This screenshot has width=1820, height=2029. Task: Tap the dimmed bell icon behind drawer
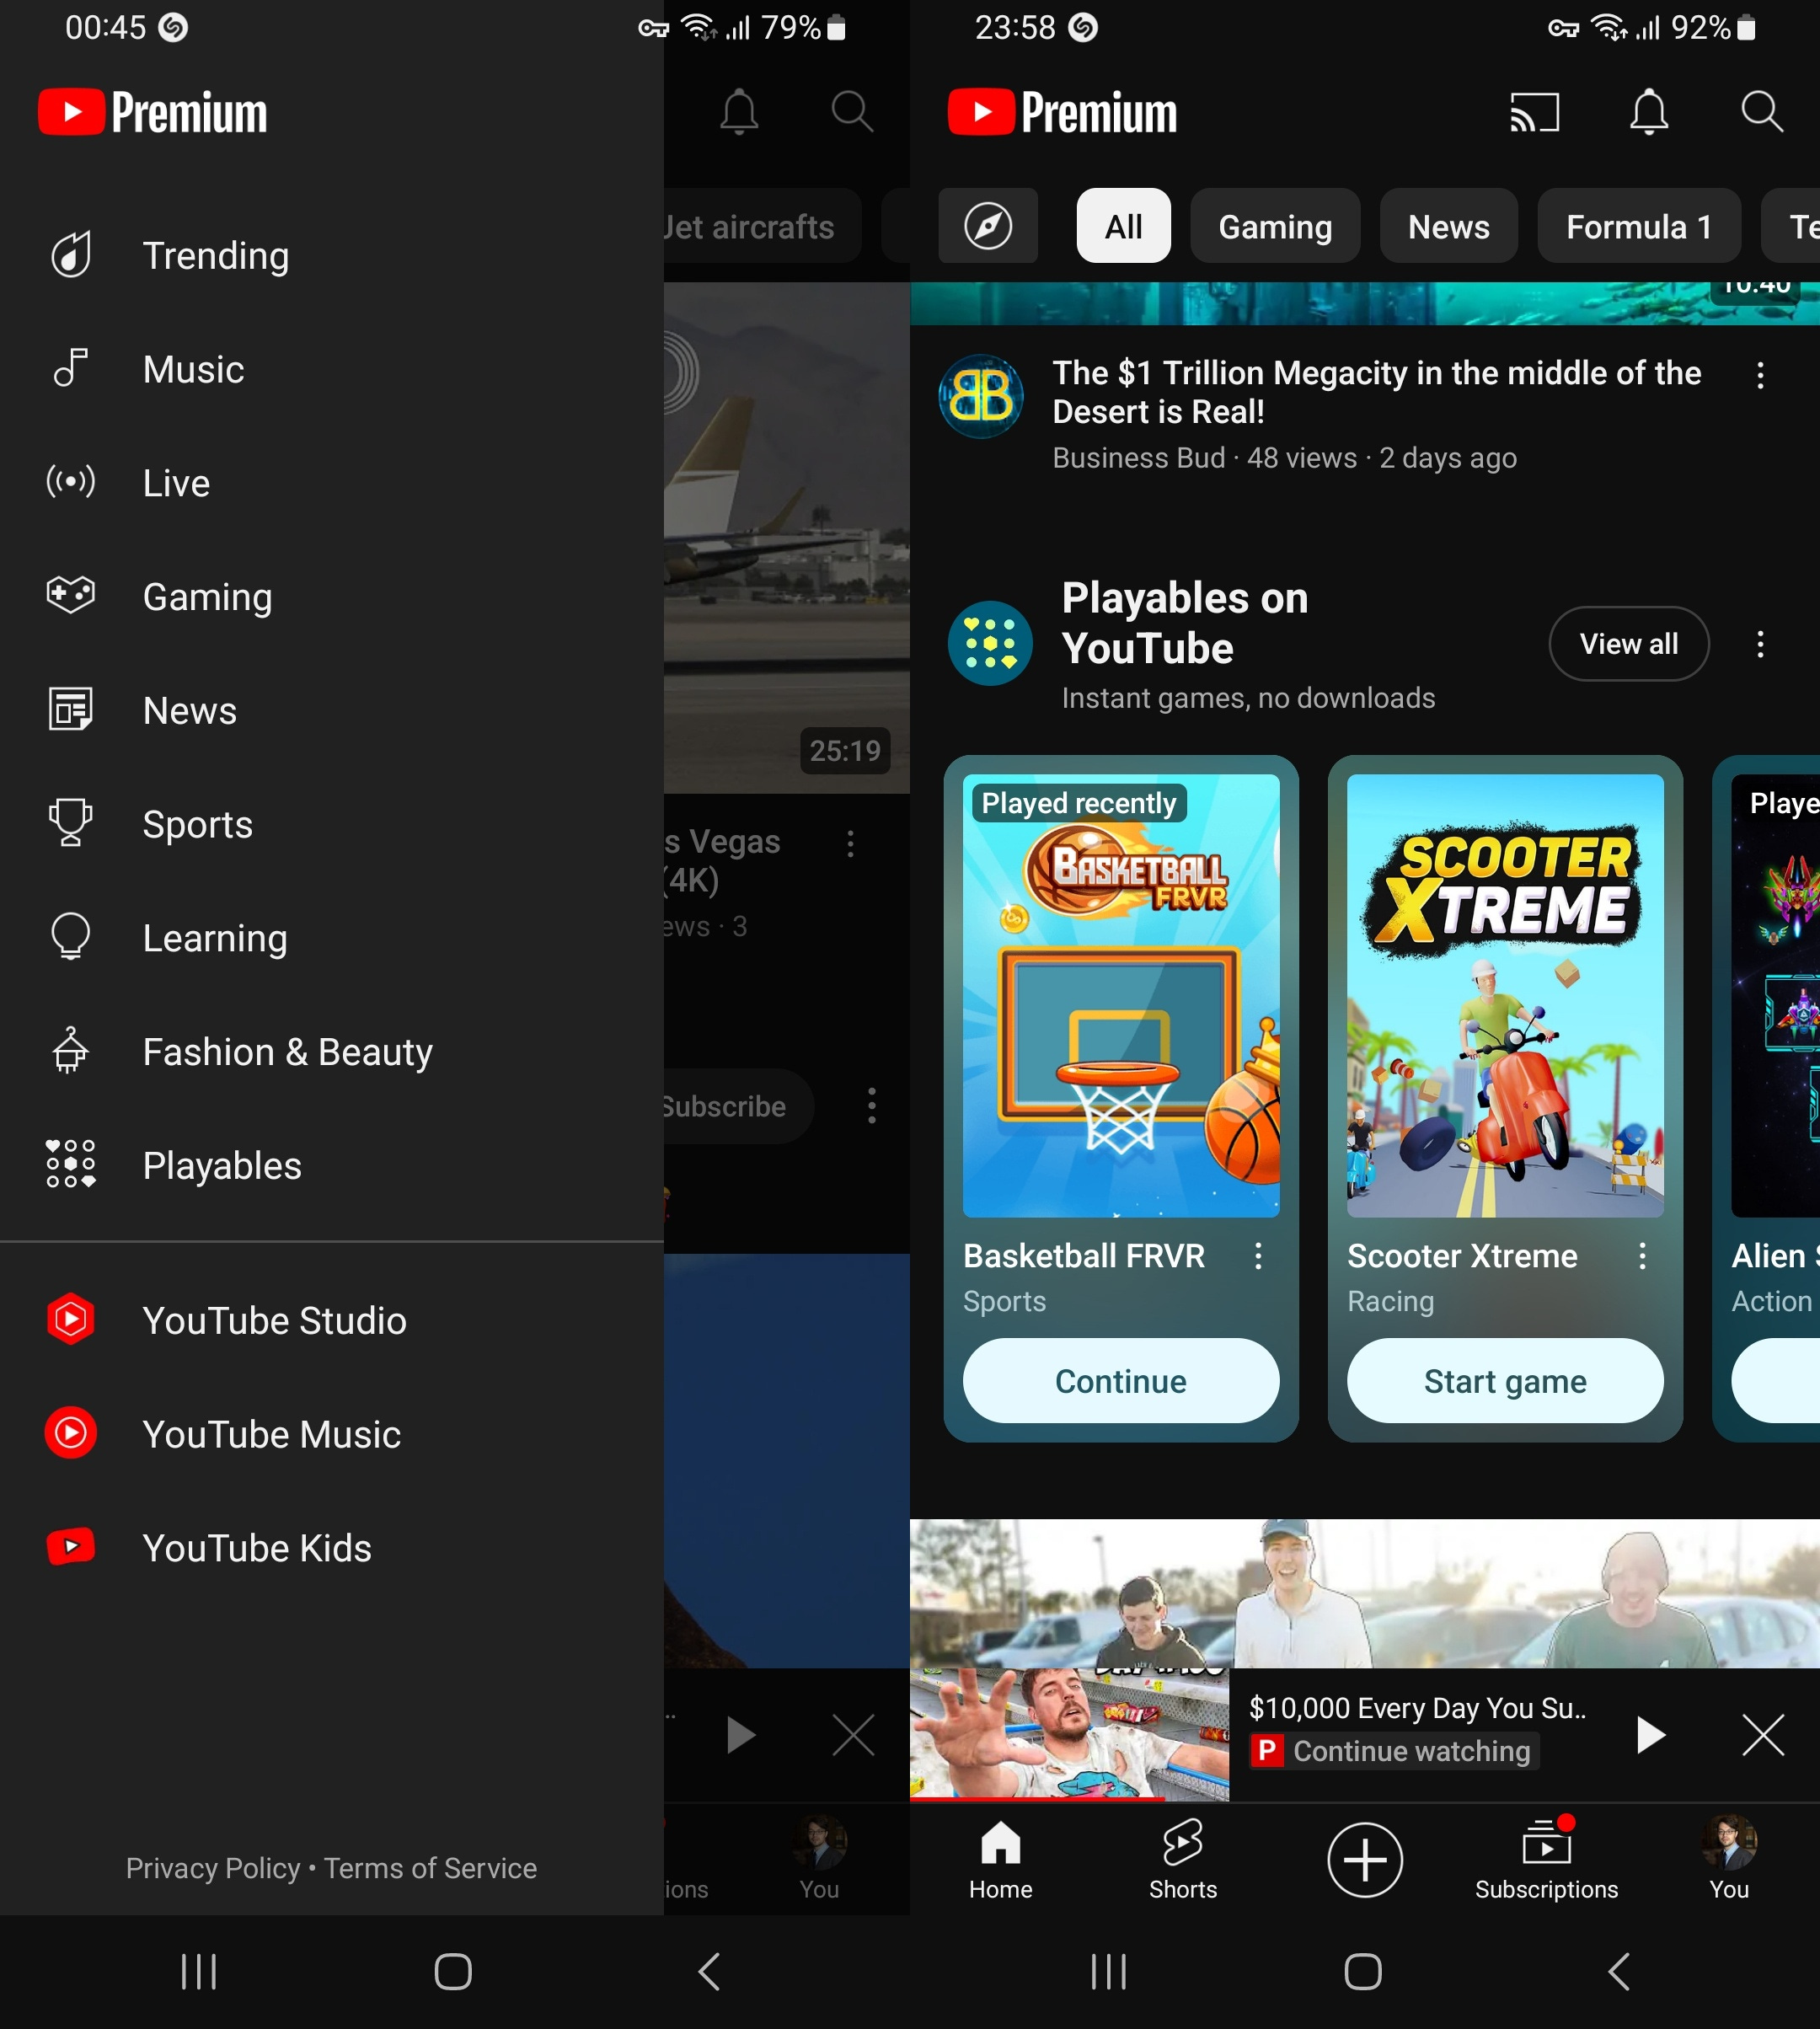point(739,112)
